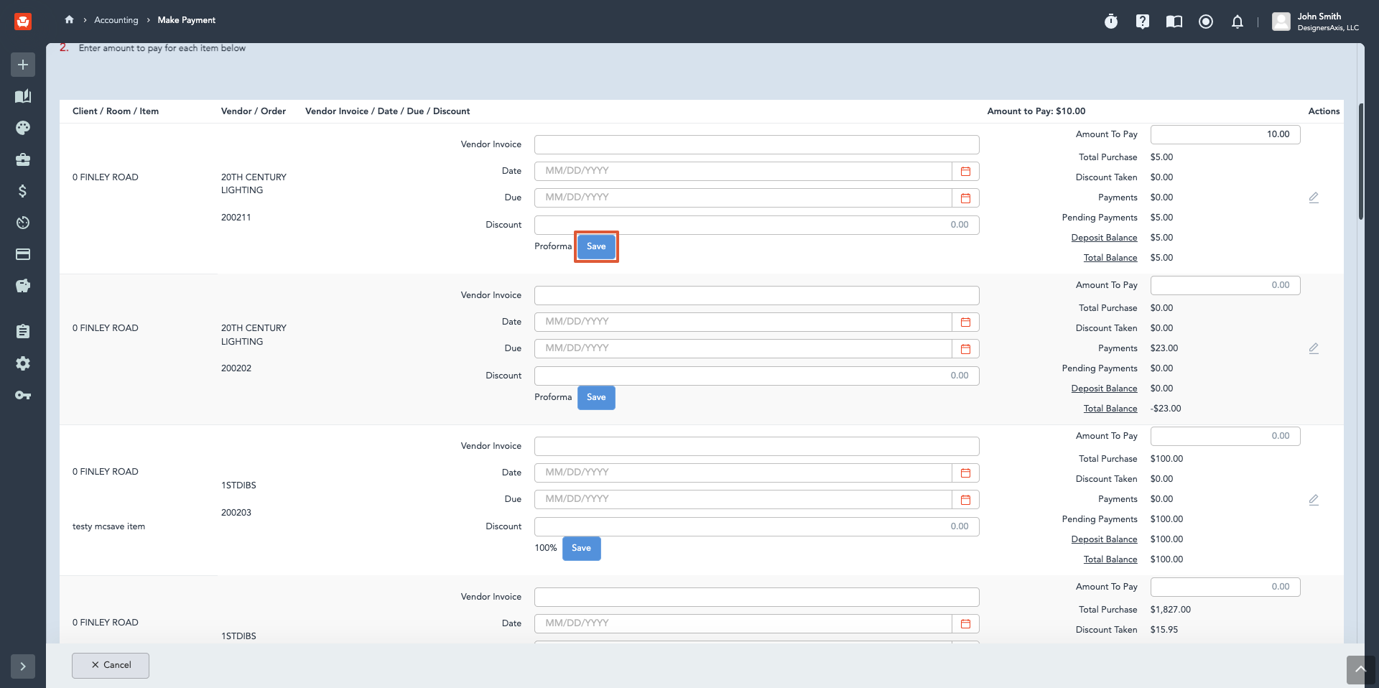This screenshot has height=688, width=1379.
Task: Click the record circle icon
Action: coord(1206,22)
